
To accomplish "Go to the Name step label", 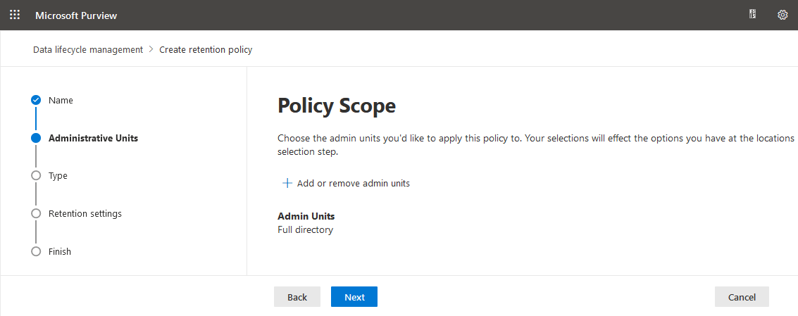I will (x=61, y=100).
